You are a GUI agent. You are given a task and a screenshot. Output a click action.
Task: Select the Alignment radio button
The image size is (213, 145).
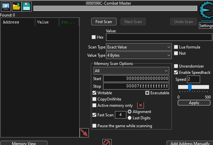click(x=130, y=112)
